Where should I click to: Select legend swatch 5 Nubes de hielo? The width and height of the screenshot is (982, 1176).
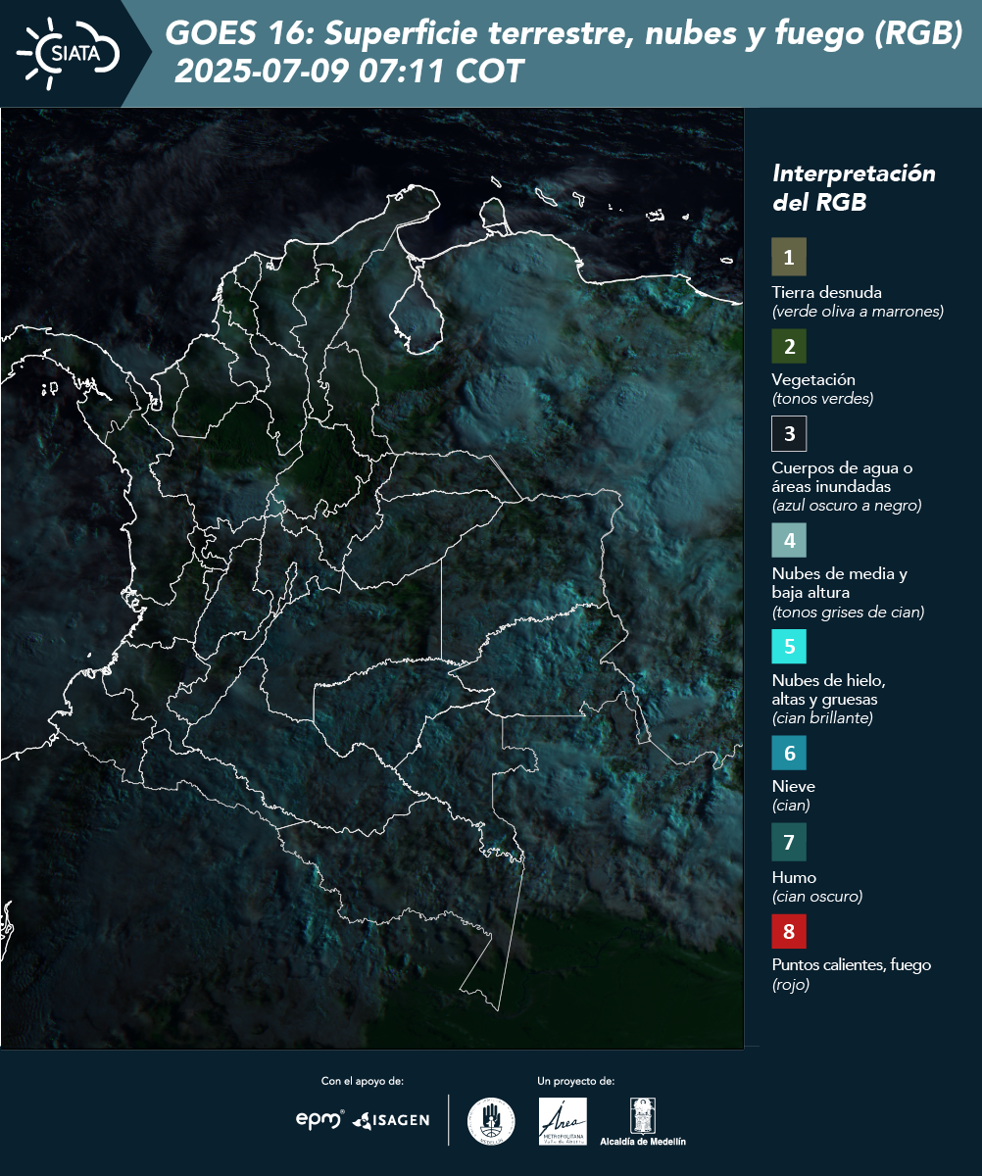tap(789, 646)
